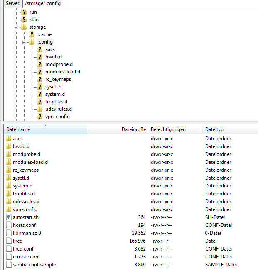Click the lircd.conf file icon

click(9, 249)
